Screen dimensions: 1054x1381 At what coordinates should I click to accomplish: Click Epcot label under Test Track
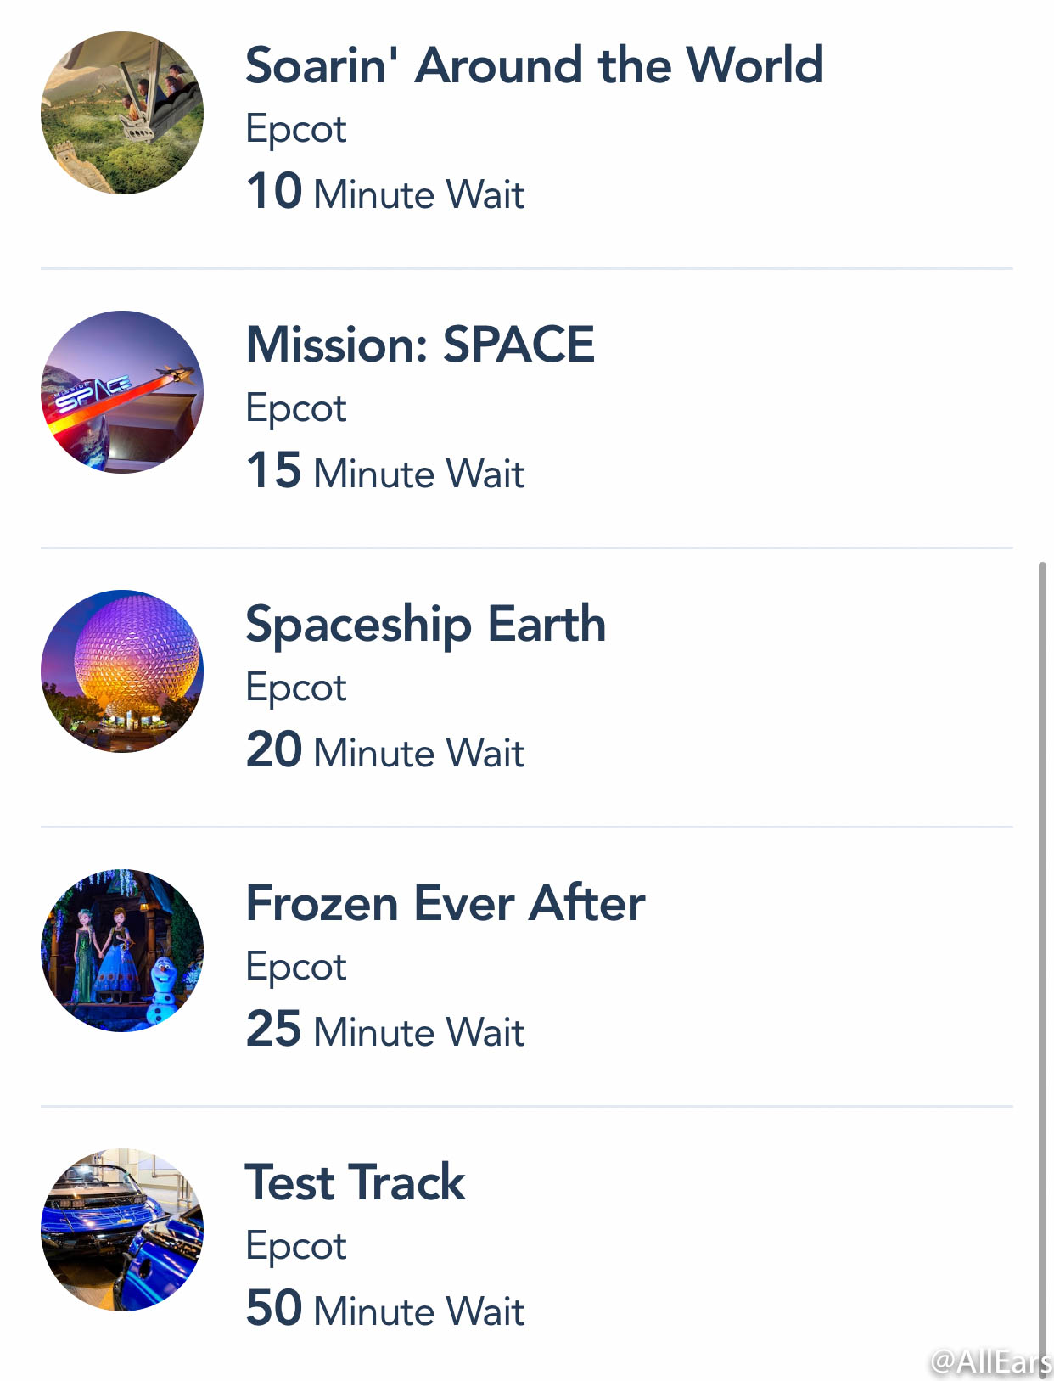296,1248
